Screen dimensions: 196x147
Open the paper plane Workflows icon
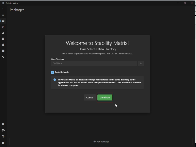click(x=3, y=57)
